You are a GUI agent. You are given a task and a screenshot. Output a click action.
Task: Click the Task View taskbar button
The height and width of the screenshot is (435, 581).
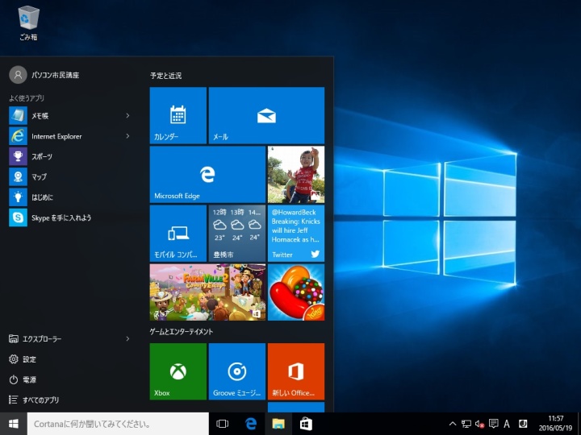click(x=223, y=424)
